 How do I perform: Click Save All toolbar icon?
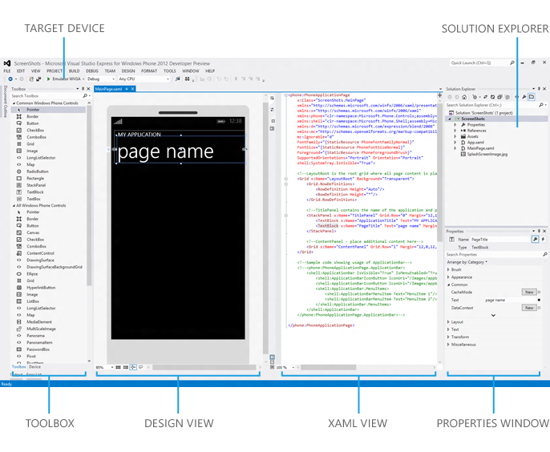38,79
